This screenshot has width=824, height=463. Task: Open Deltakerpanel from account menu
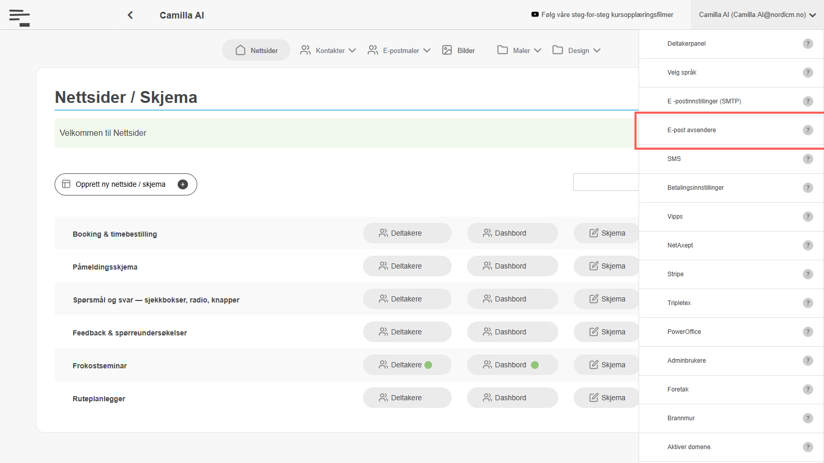pyautogui.click(x=731, y=44)
